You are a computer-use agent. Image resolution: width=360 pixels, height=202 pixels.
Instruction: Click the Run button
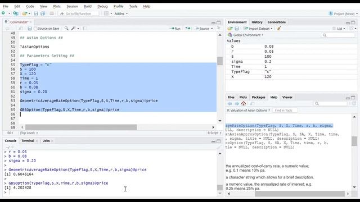coord(175,29)
